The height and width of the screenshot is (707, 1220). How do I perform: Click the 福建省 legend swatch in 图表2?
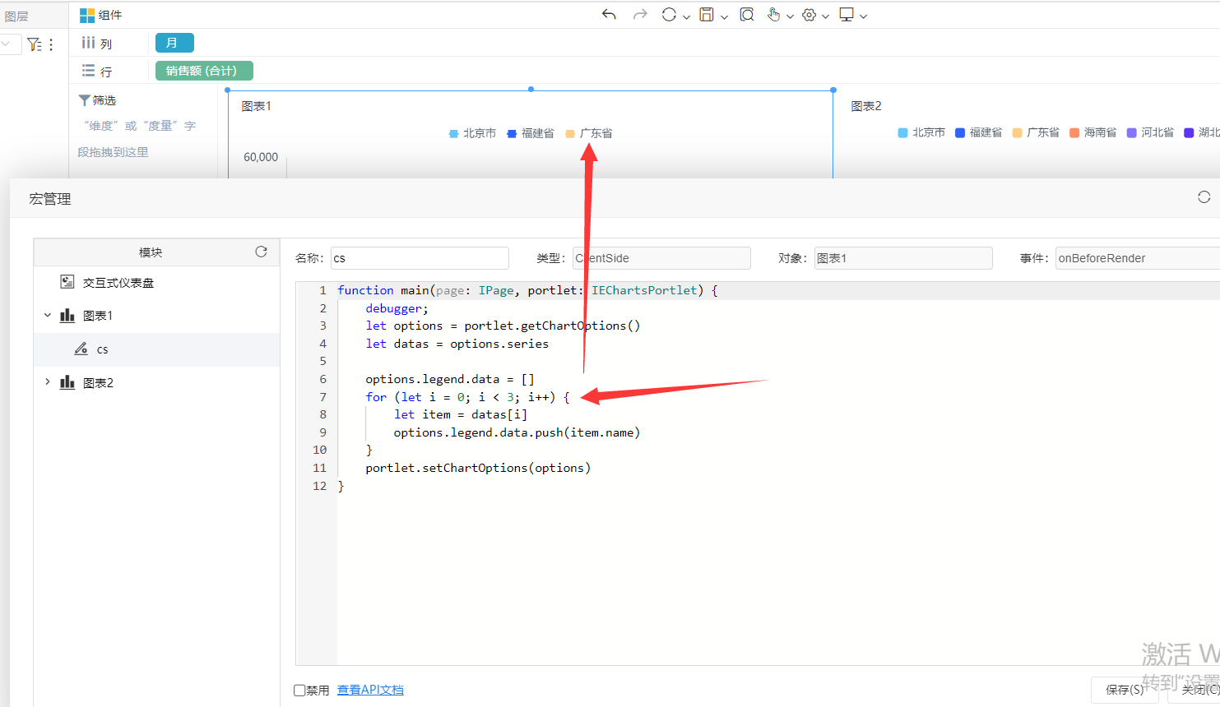click(x=960, y=132)
